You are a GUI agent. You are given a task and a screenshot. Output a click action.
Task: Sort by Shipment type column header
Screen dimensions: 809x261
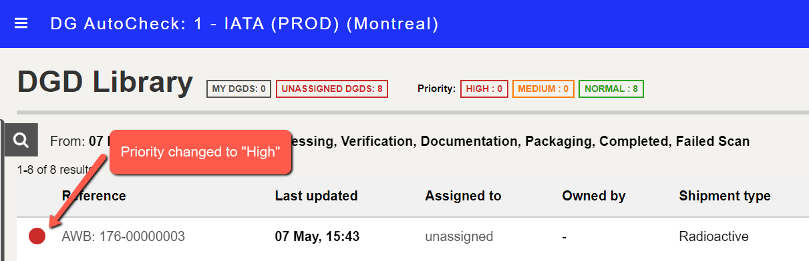(725, 196)
